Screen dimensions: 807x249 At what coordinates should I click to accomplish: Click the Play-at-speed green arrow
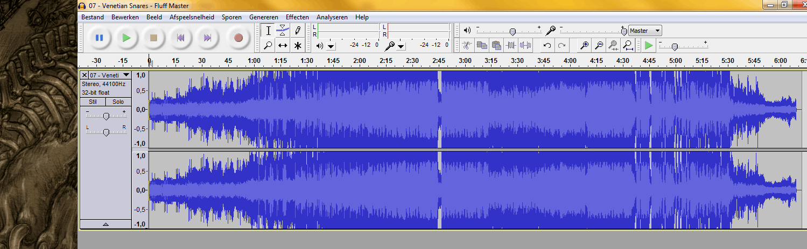click(x=649, y=45)
